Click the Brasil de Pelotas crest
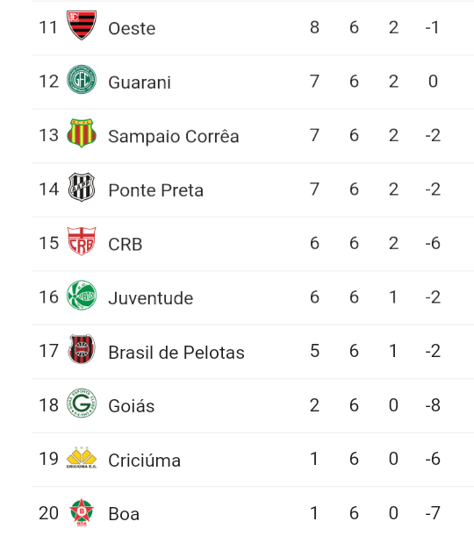This screenshot has width=474, height=543. pos(82,349)
